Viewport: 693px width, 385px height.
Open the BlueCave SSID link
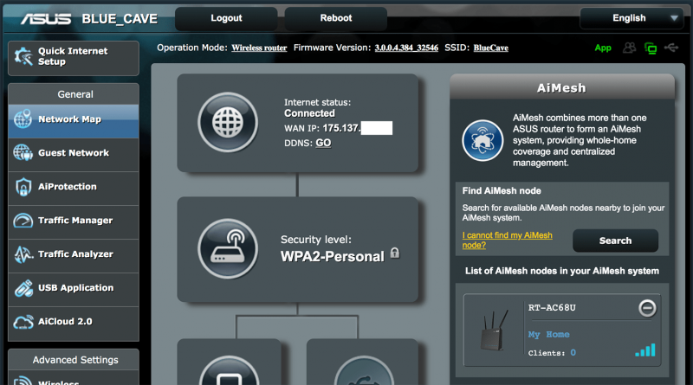click(490, 48)
